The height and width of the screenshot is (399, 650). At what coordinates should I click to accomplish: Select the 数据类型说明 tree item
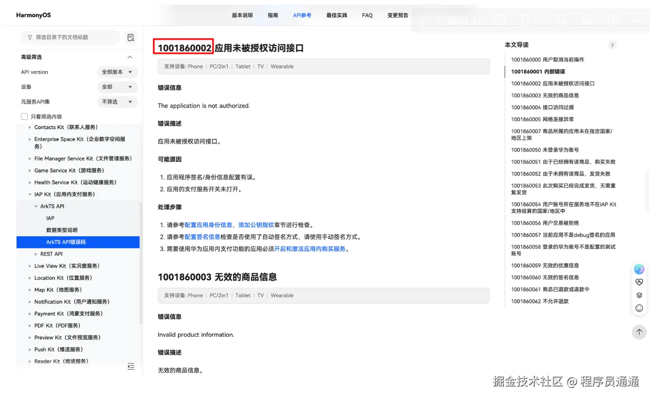(x=62, y=230)
